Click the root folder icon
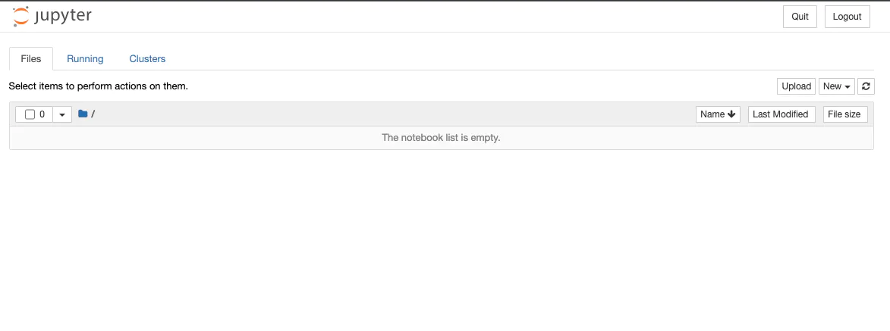The height and width of the screenshot is (331, 890). [x=83, y=114]
